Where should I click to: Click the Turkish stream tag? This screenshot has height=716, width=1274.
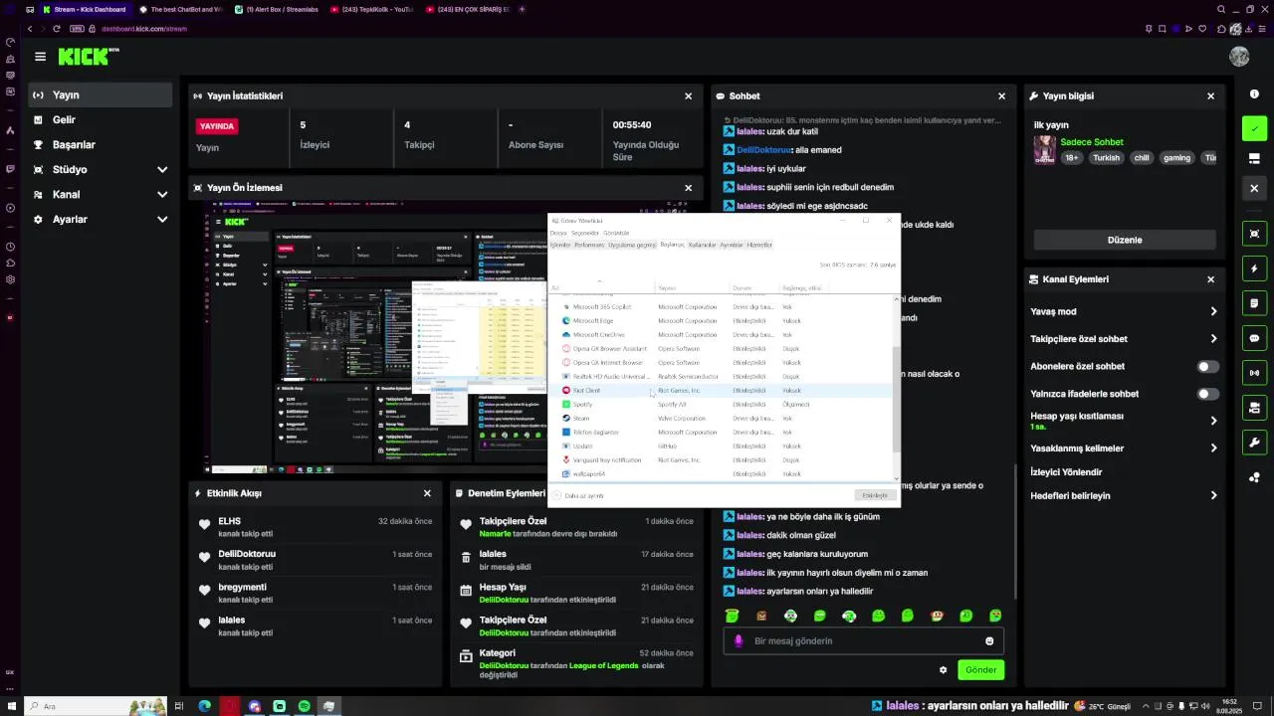point(1106,158)
